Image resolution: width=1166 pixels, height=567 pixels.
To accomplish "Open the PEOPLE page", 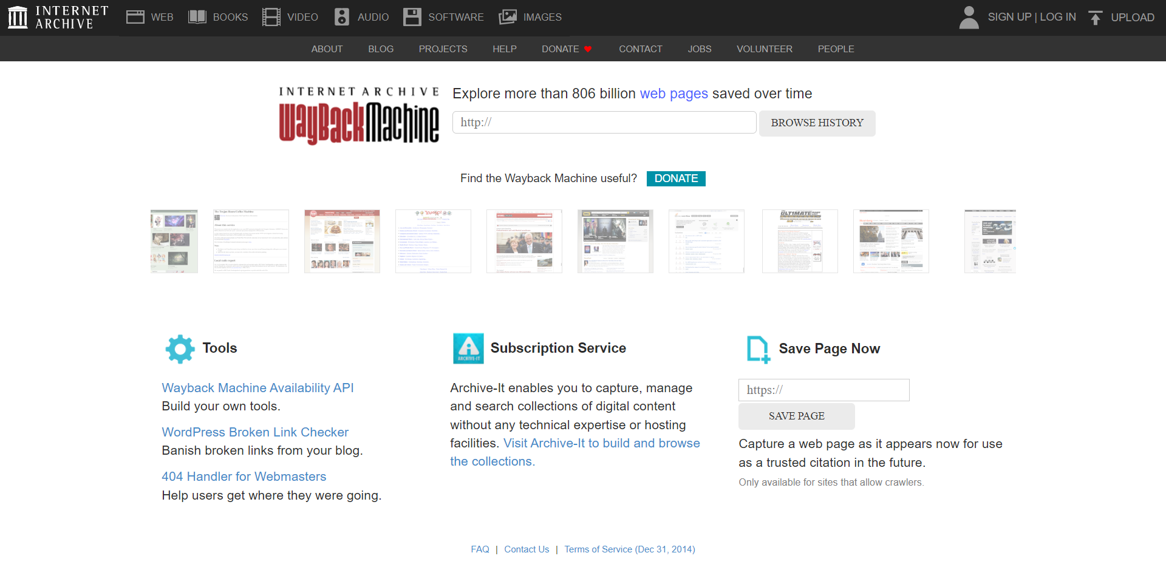I will tap(836, 49).
